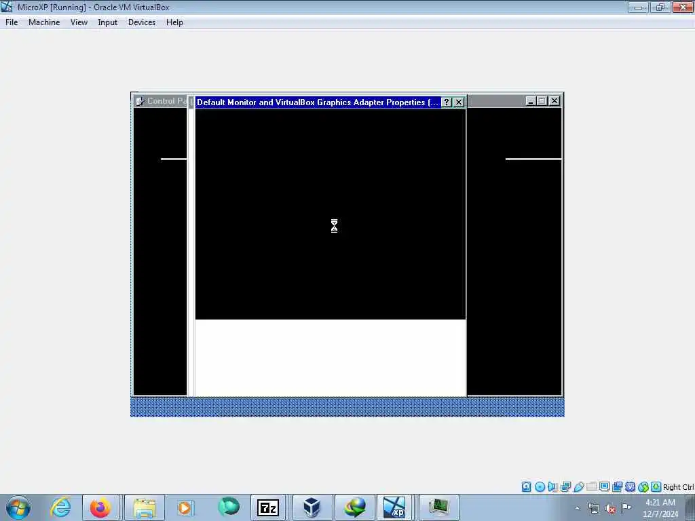Open the green monitor app in taskbar
Screen dimensions: 695x521
(x=438, y=507)
